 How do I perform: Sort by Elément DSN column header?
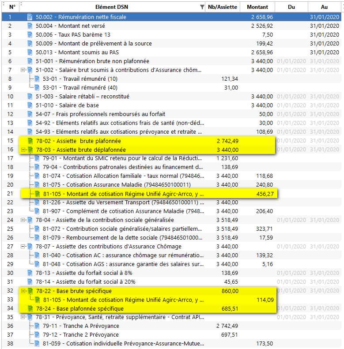112,7
